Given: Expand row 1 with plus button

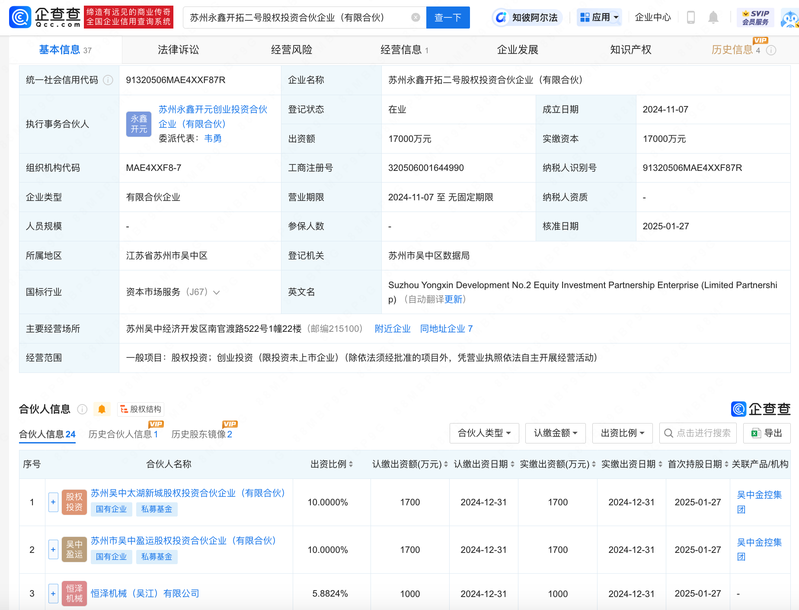Looking at the screenshot, I should click(x=53, y=502).
